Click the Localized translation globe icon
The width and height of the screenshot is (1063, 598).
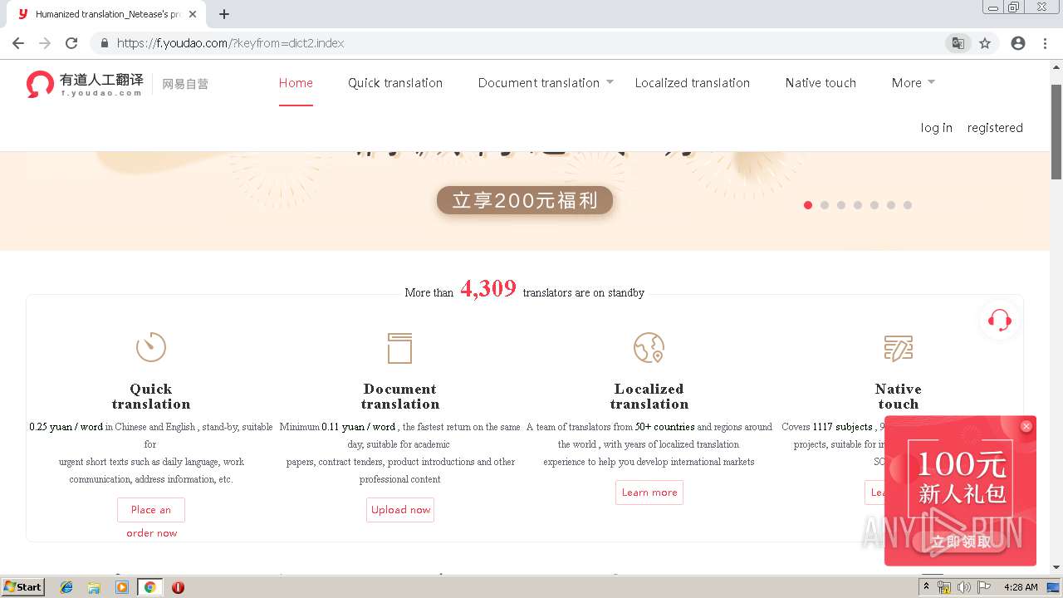(x=649, y=347)
